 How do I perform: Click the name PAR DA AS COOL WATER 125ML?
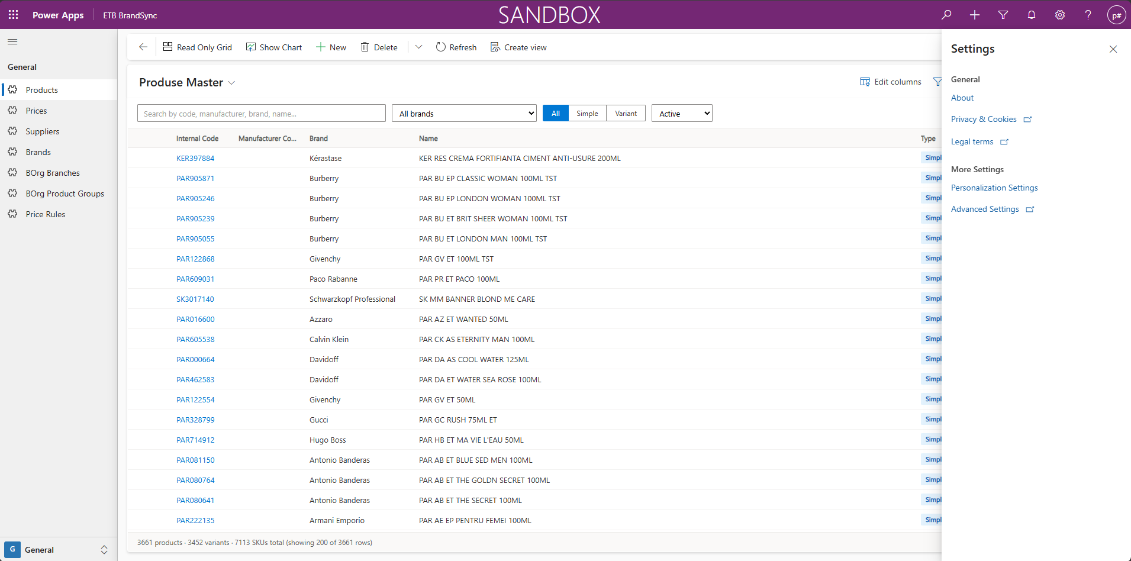click(474, 360)
